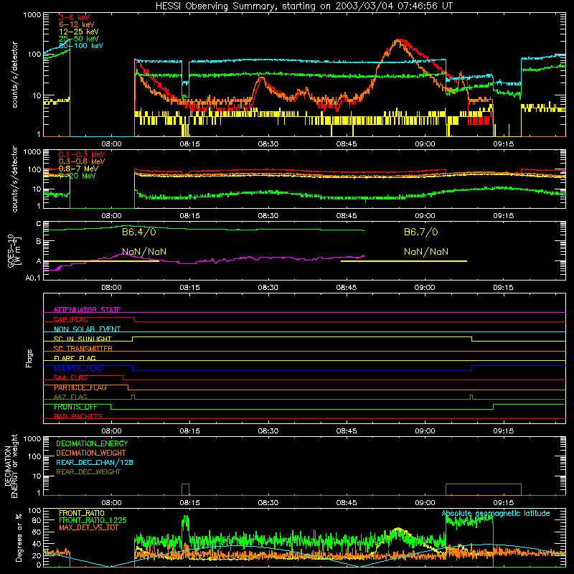The image size is (574, 574).
Task: Select the FLARE_FLAG label
Action: 75,358
